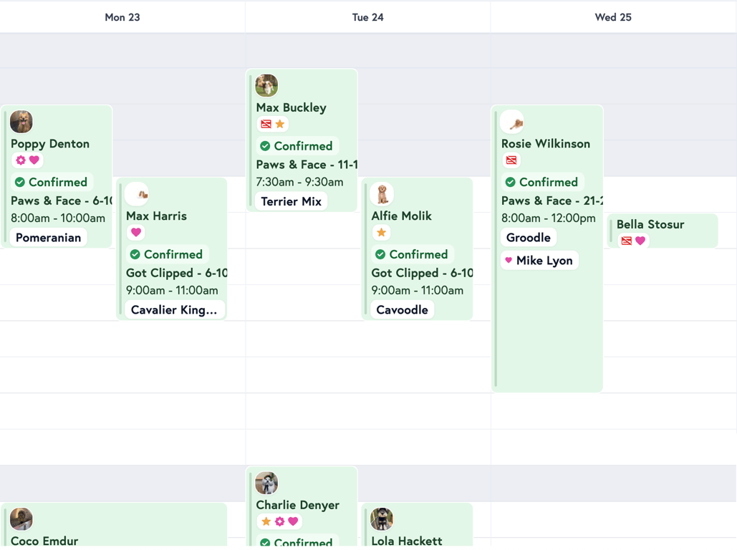Click the star badge on Alfie Molik's card
Image resolution: width=737 pixels, height=550 pixels.
[381, 233]
